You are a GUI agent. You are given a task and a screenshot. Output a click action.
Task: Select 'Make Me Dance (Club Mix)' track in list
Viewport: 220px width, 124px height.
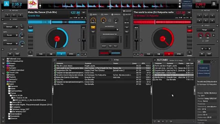[102, 77]
